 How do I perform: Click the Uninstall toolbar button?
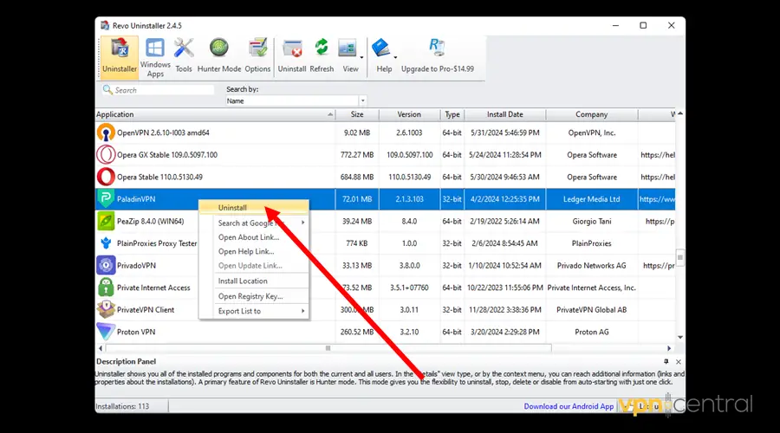click(292, 56)
